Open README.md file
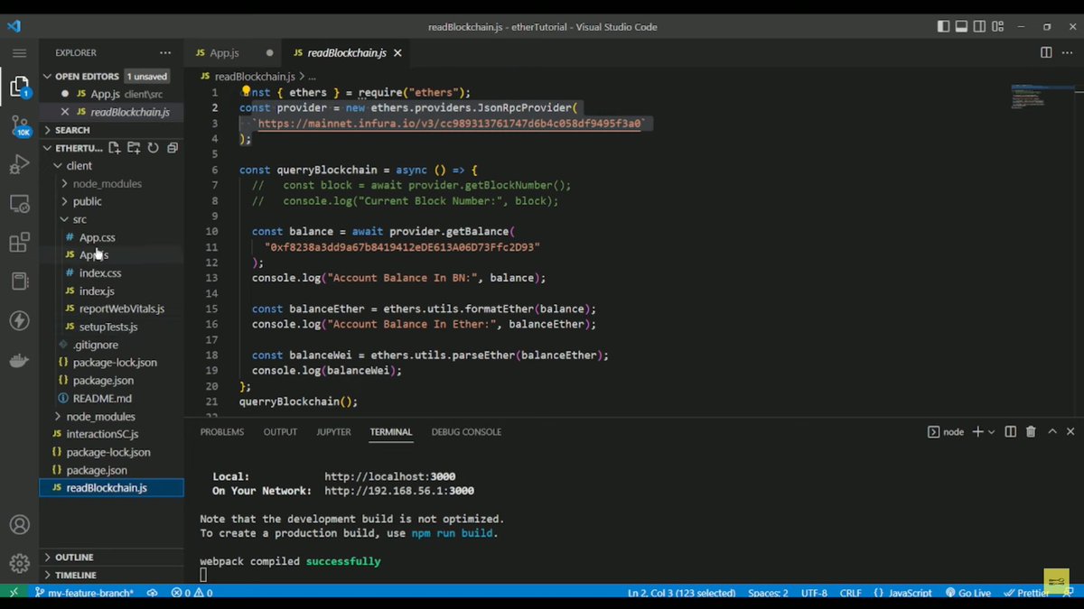 click(112, 398)
